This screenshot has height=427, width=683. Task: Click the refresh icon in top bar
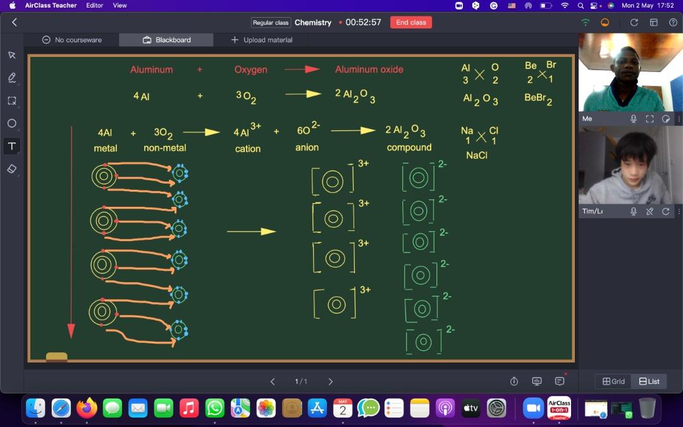[634, 22]
